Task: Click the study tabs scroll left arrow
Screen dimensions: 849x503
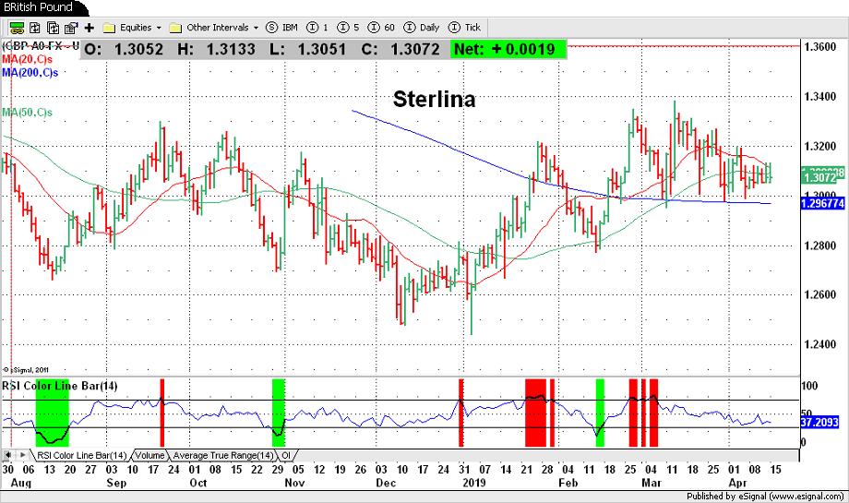Action: (x=8, y=455)
